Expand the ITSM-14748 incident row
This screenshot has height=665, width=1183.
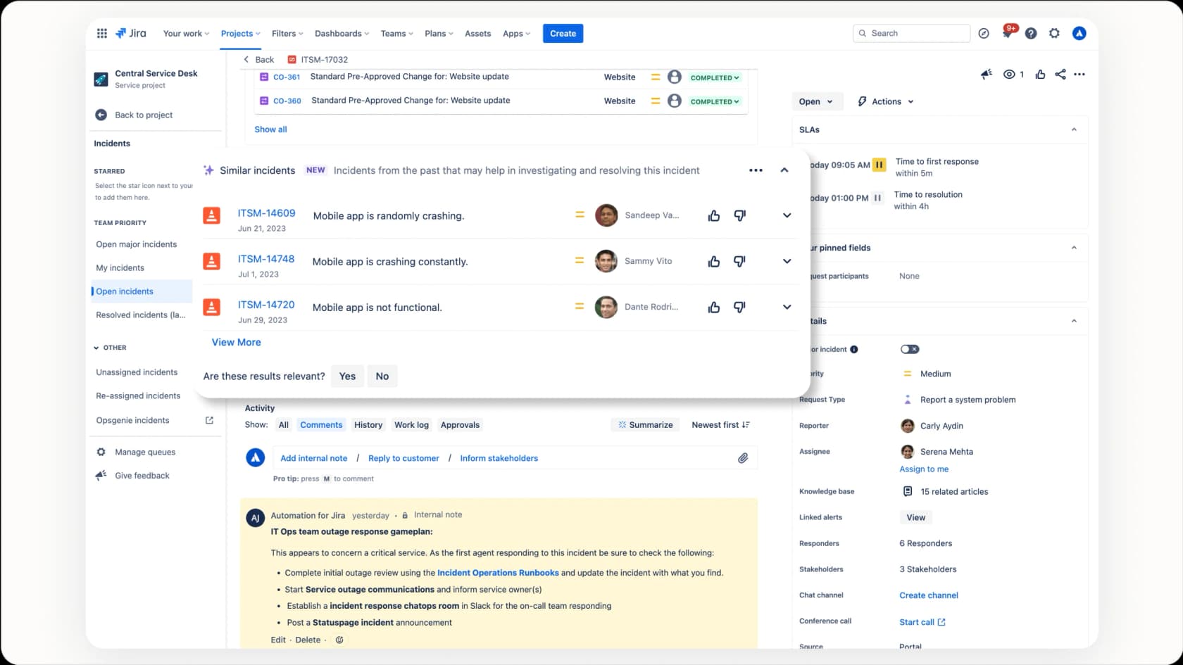(787, 262)
